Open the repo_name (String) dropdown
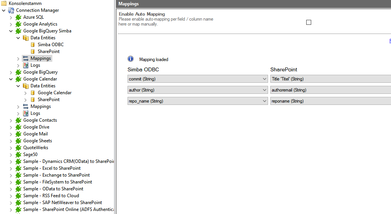Screen dimensions: 391x214 pyautogui.click(x=265, y=101)
